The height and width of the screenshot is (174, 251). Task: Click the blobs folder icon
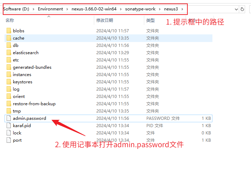click(9, 31)
